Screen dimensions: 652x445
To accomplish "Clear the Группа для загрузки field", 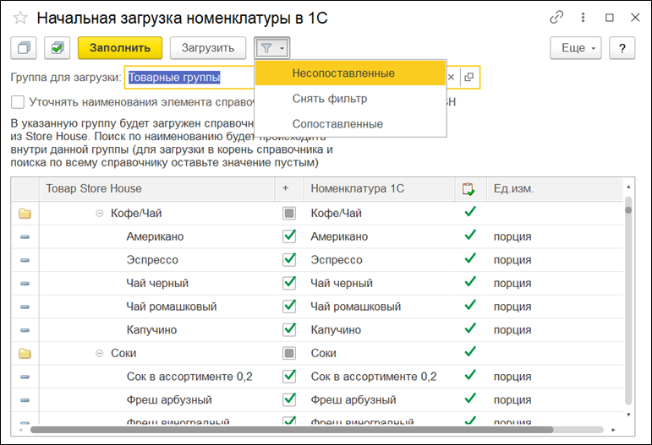I will click(x=451, y=78).
